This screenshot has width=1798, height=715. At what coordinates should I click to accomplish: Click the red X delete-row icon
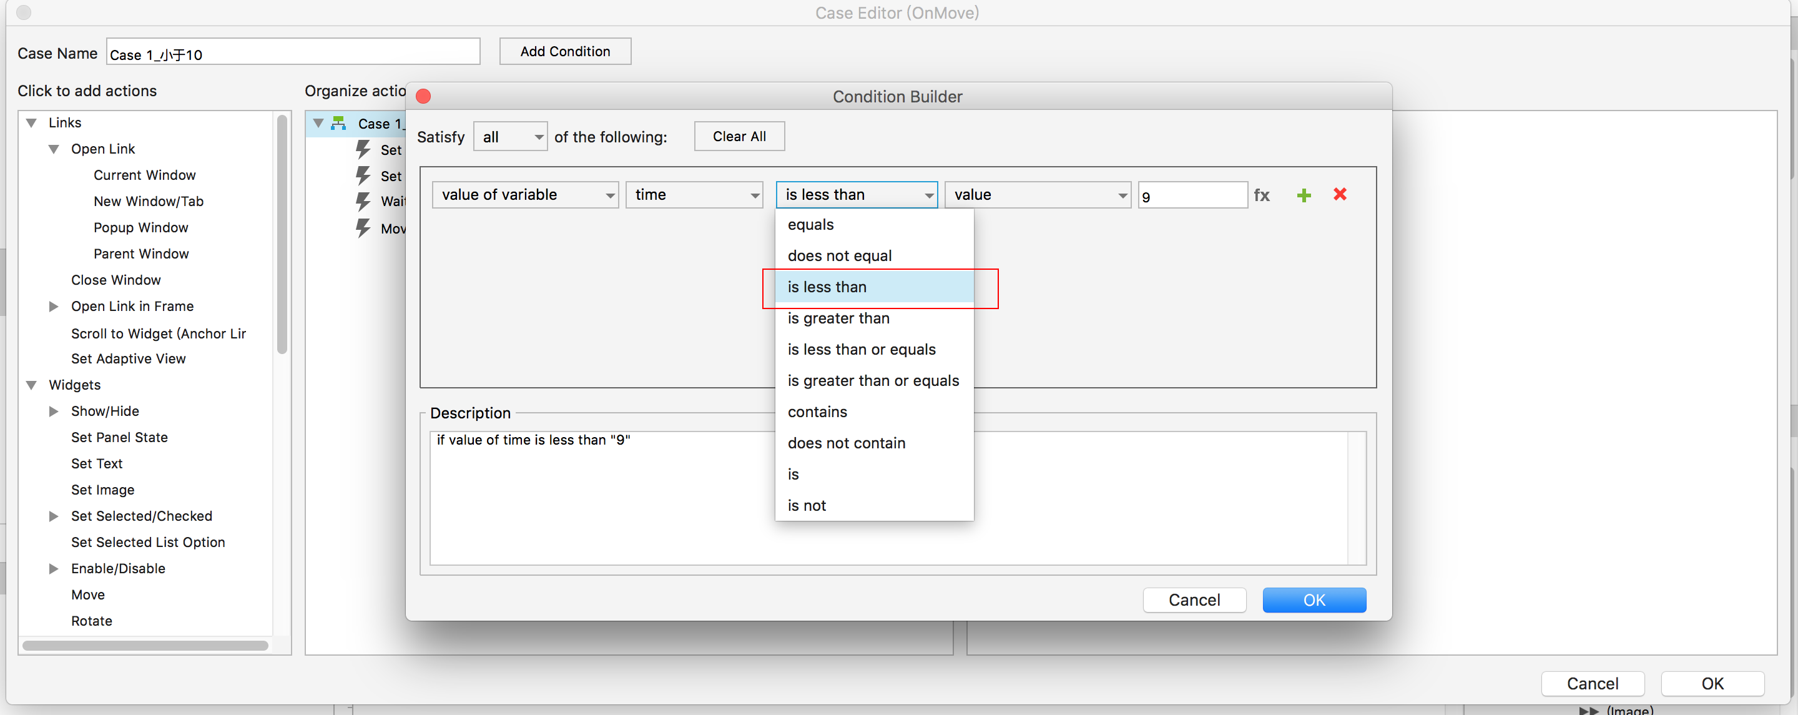[x=1339, y=194]
